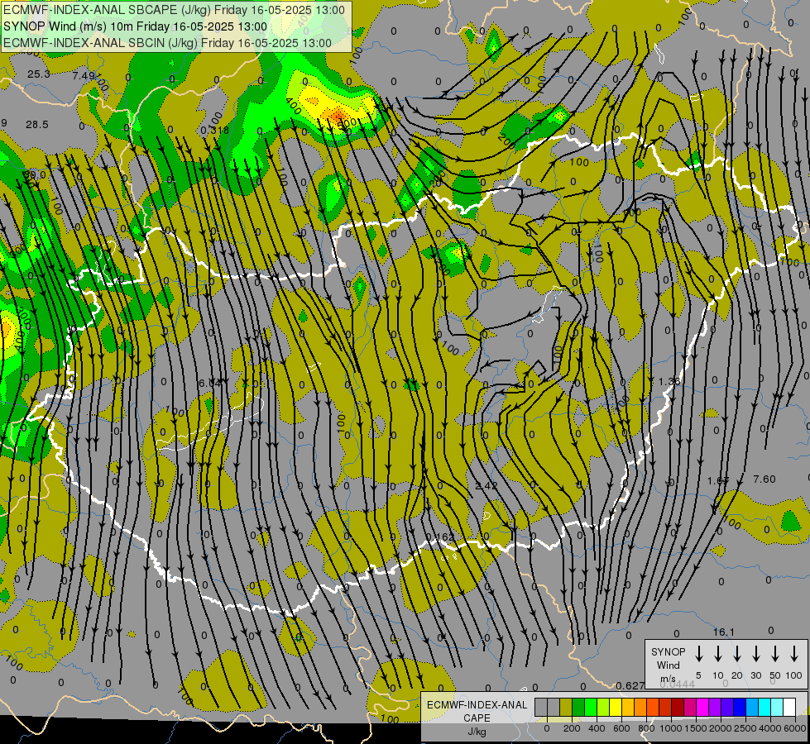Image resolution: width=810 pixels, height=744 pixels.
Task: Click the wind arrow above 20 m/s
Action: tap(736, 654)
